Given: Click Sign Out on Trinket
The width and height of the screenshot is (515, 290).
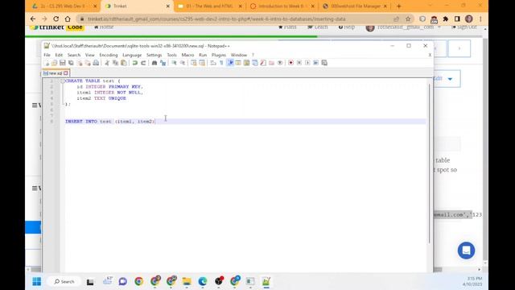Looking at the screenshot, I should pos(464,27).
